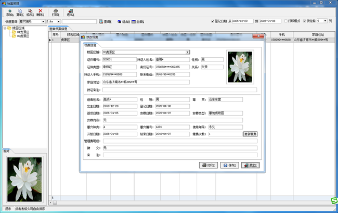338x213 pixels.
Task: Open the 陵园区域 dropdown in dialog
Action: [188, 52]
